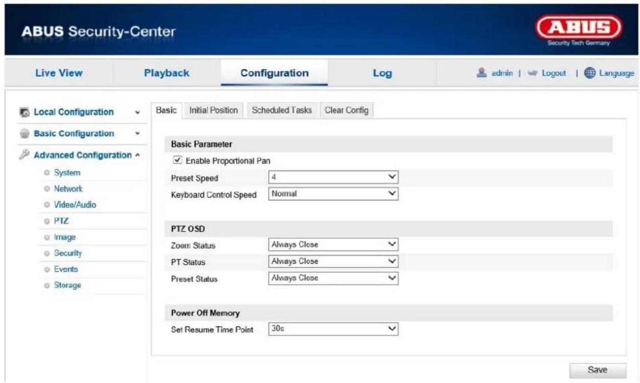Open the Scheduled Tasks tab
Screen dimensions: 640x383
[282, 111]
